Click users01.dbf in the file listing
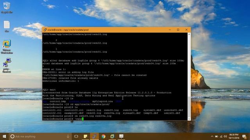Viewport: 250px width, 140px height. pyautogui.click(x=172, y=113)
